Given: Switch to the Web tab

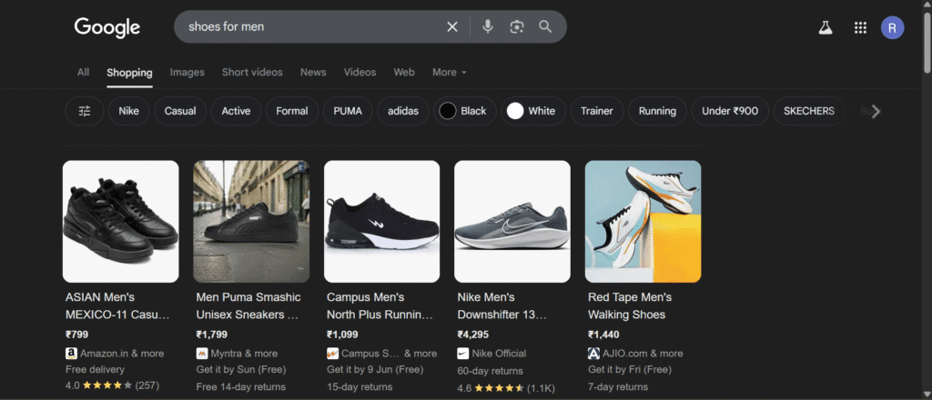Looking at the screenshot, I should pos(404,73).
